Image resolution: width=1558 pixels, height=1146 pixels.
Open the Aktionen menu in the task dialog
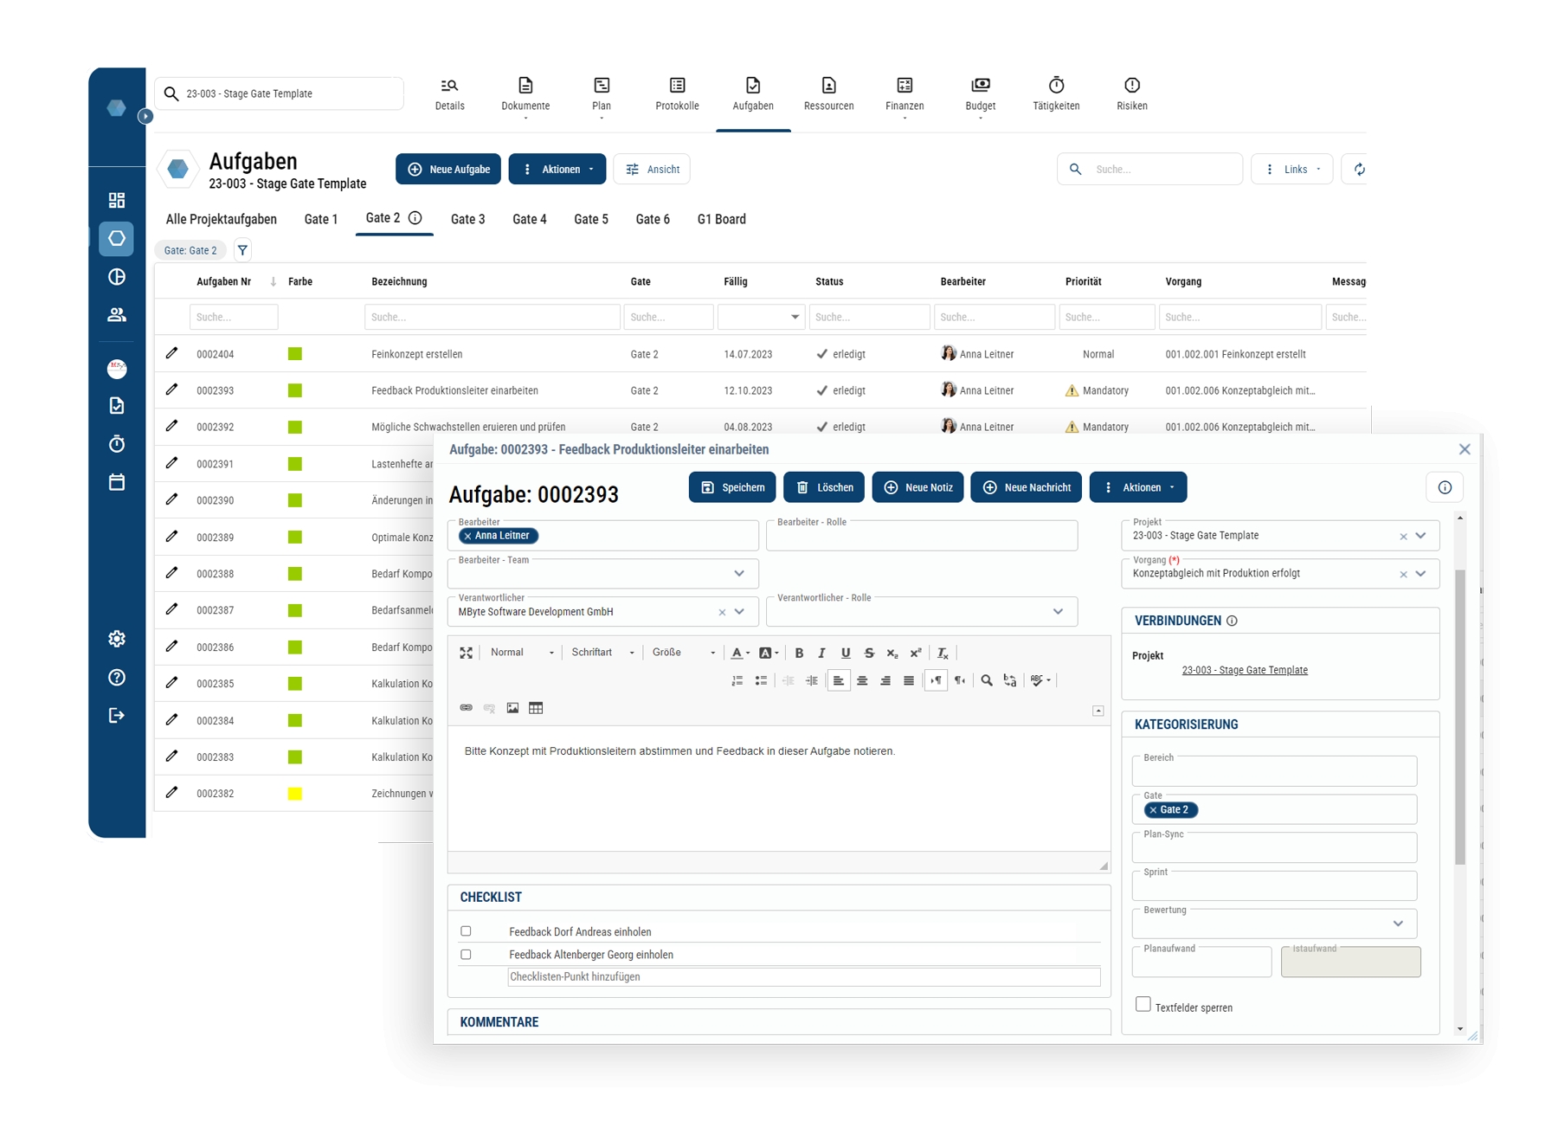[1138, 487]
